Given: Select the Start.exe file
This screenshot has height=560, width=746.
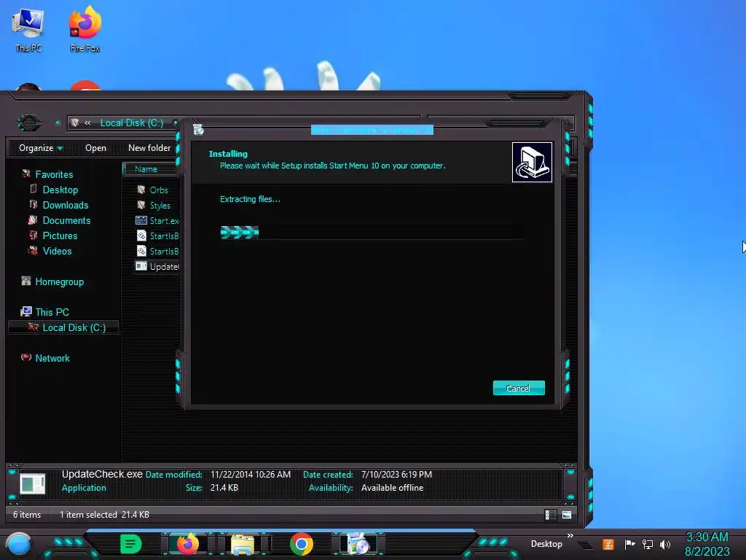Looking at the screenshot, I should (165, 220).
